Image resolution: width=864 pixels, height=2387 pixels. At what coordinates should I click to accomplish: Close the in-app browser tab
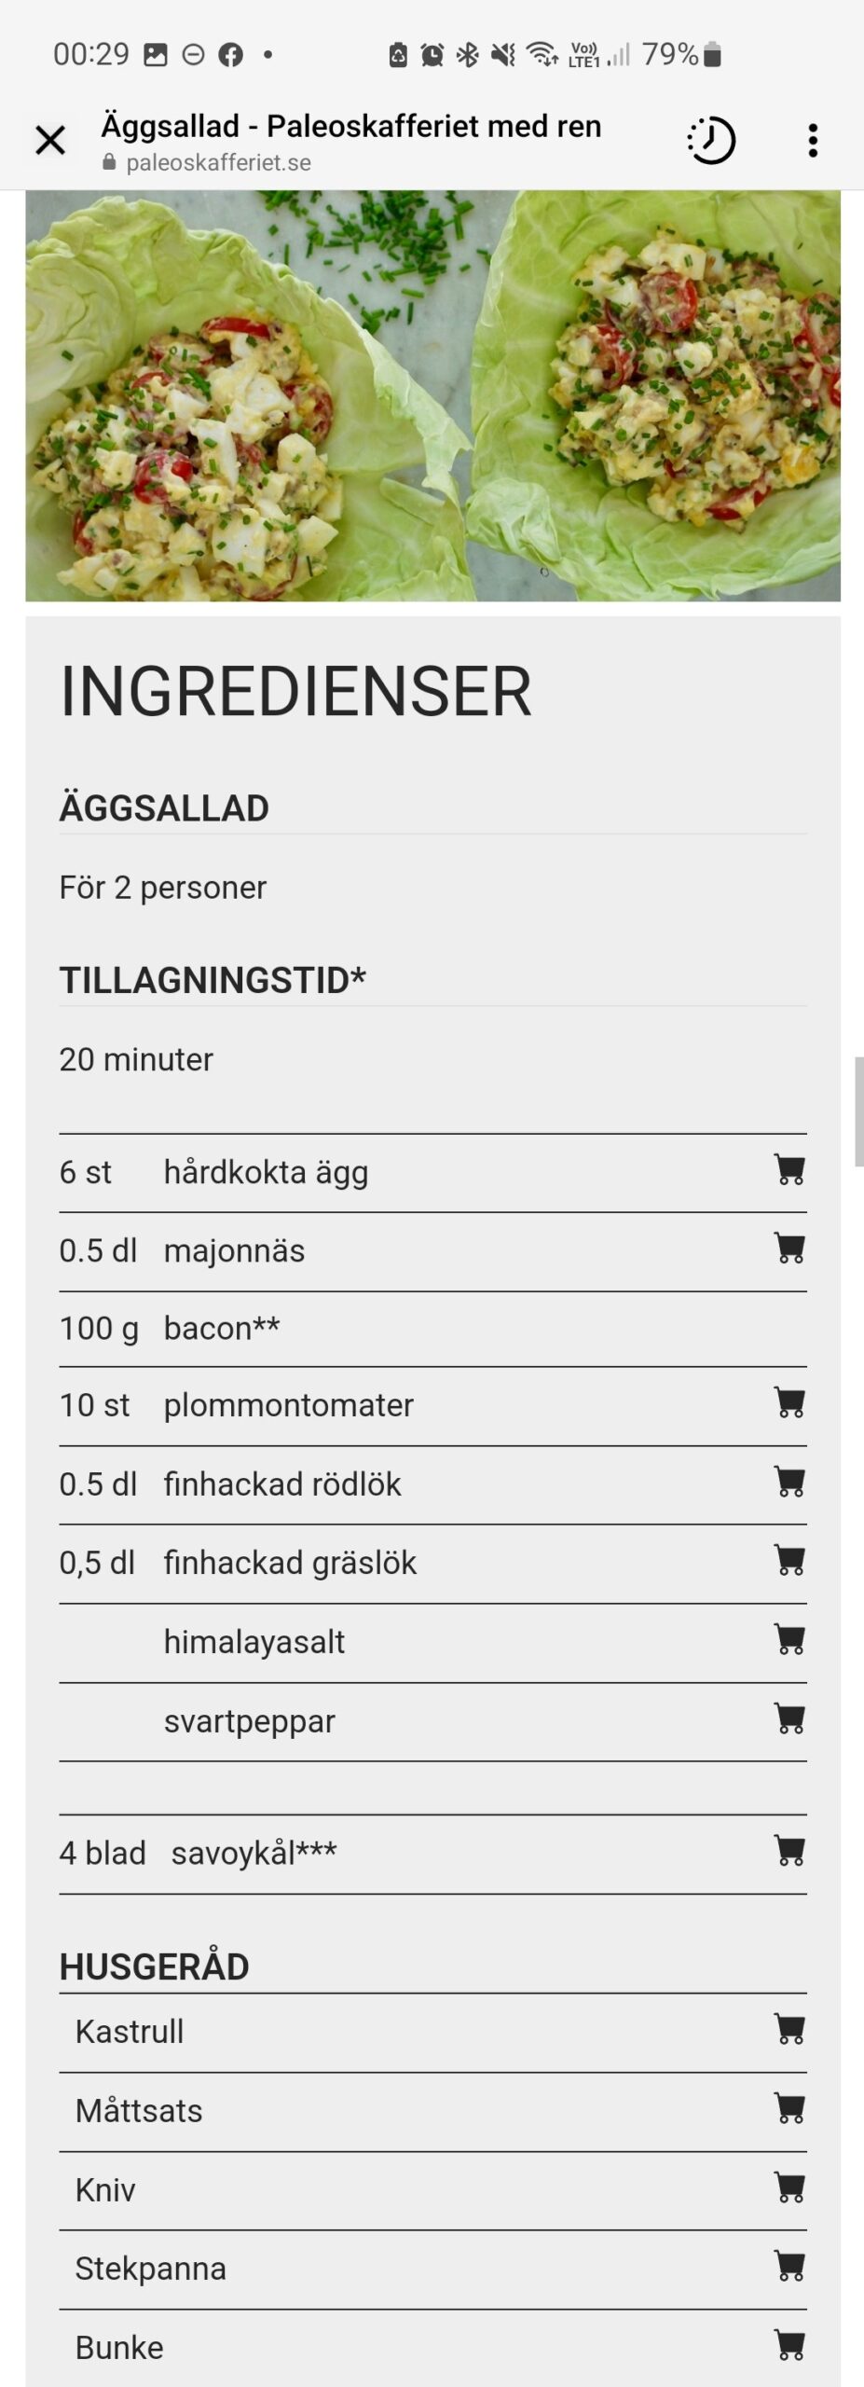point(50,141)
